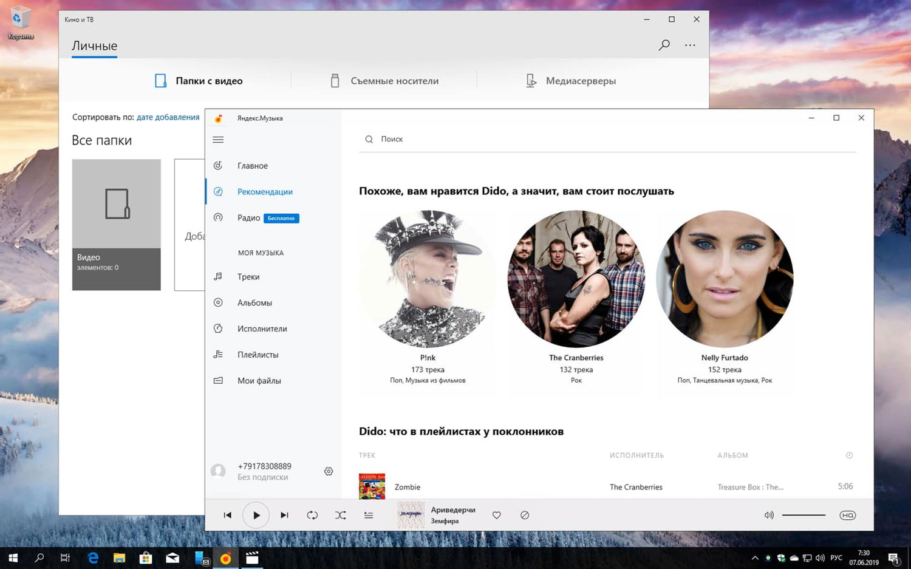Open account settings via the gear icon
Viewport: 911px width, 569px height.
point(329,471)
